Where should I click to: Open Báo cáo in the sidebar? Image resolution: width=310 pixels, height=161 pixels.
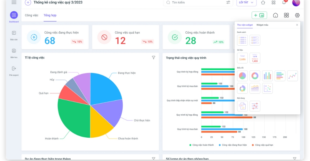14,35
